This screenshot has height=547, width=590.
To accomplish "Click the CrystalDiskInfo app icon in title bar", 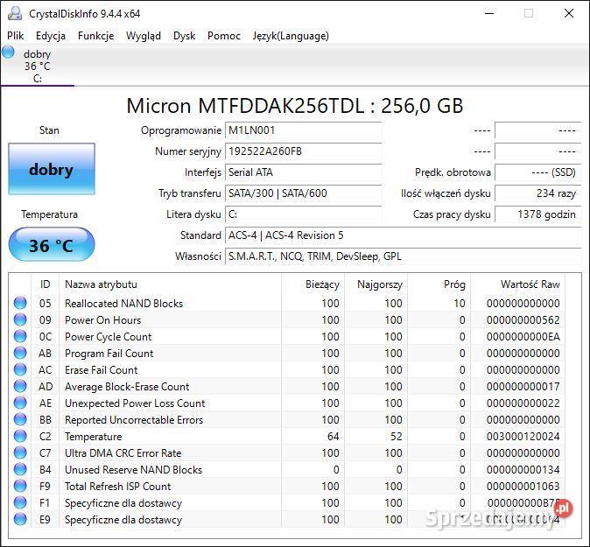I will pos(15,13).
